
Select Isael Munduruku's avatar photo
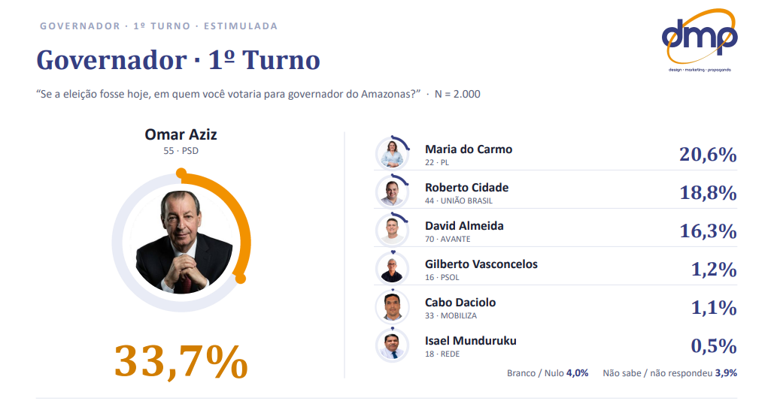point(393,345)
